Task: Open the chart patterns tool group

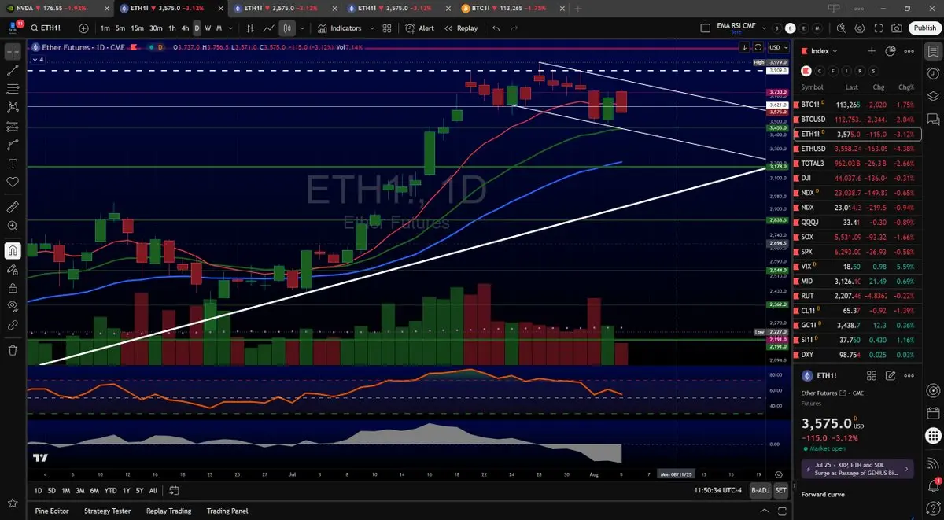Action: pyautogui.click(x=13, y=108)
